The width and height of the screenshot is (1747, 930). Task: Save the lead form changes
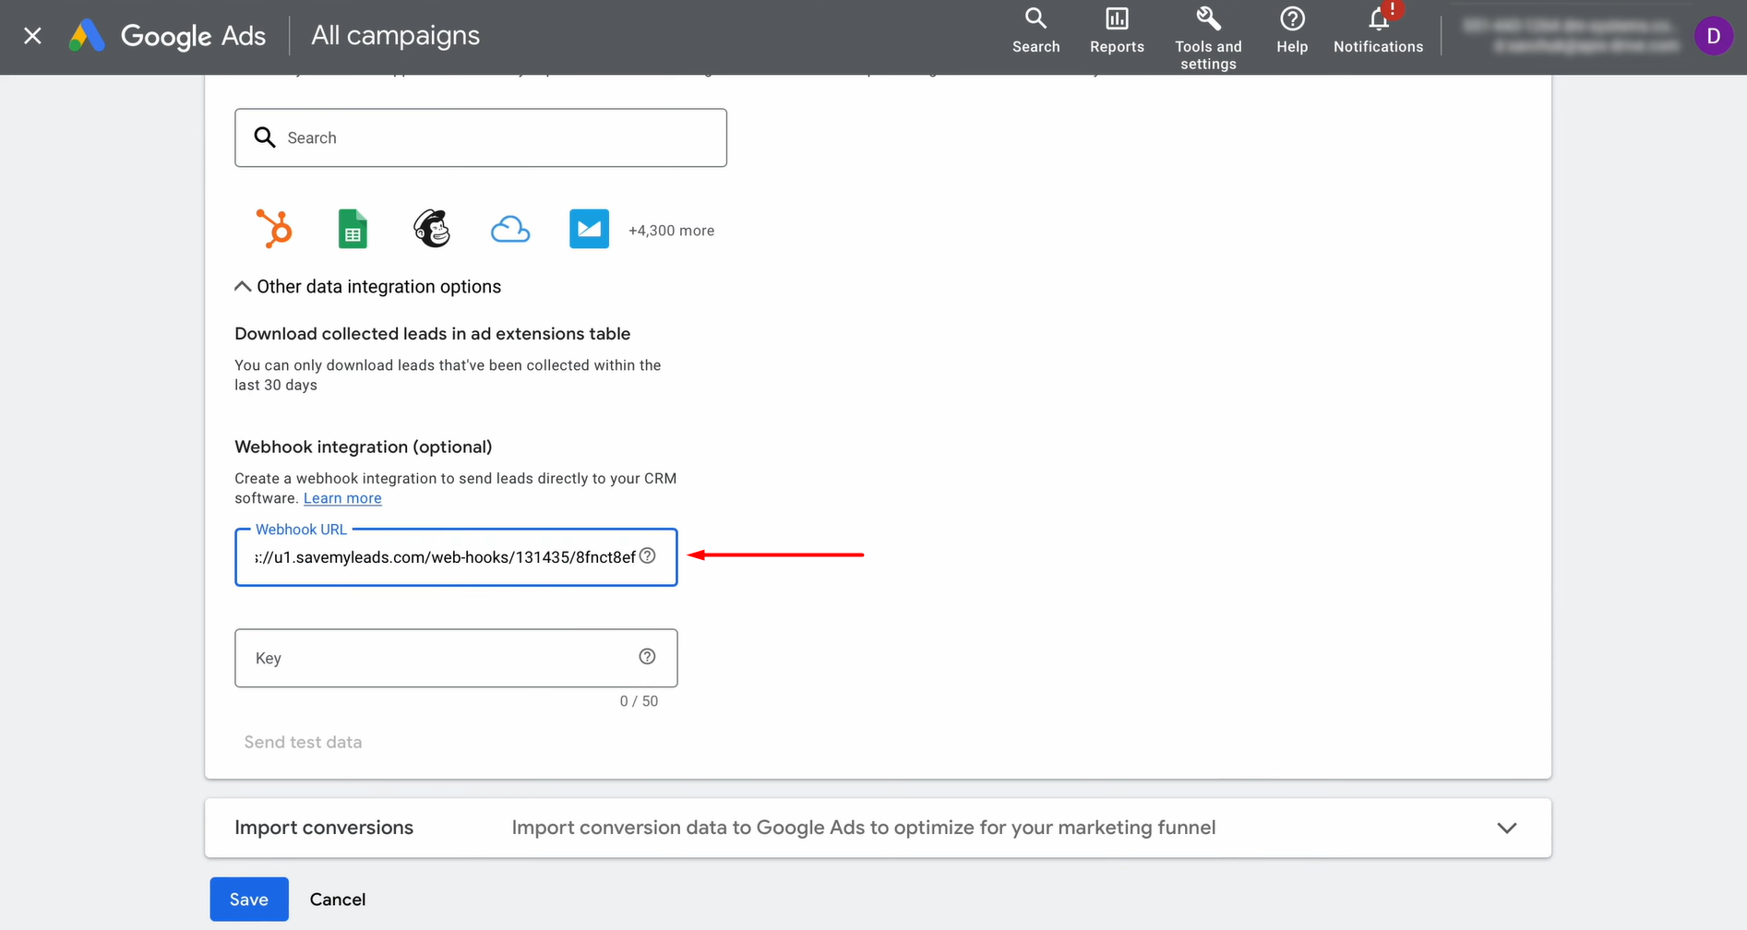(248, 899)
